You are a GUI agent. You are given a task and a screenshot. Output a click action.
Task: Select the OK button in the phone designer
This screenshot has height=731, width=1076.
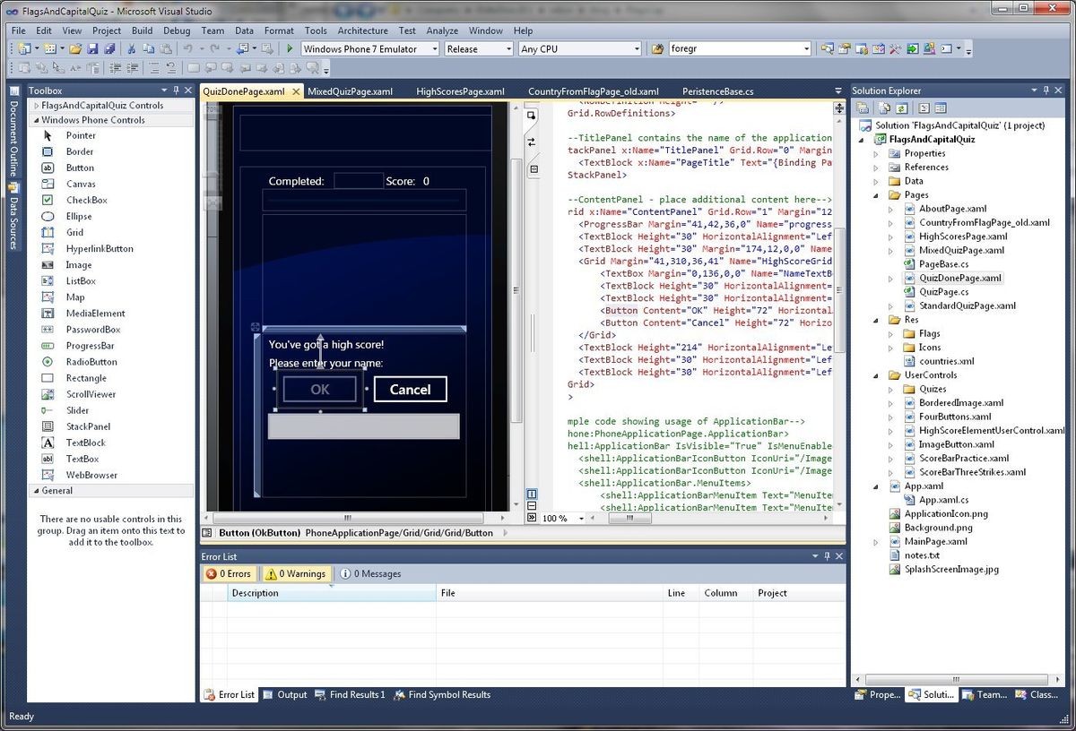point(319,389)
